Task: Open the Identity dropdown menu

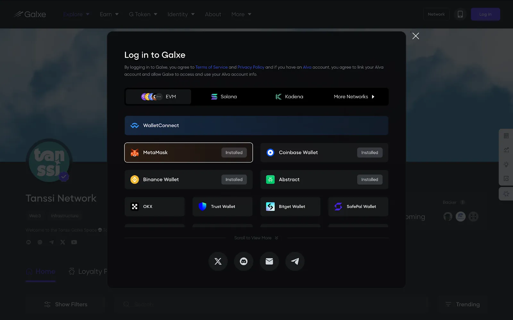Action: [181, 14]
